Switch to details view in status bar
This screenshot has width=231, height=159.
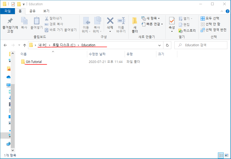pos(221,156)
